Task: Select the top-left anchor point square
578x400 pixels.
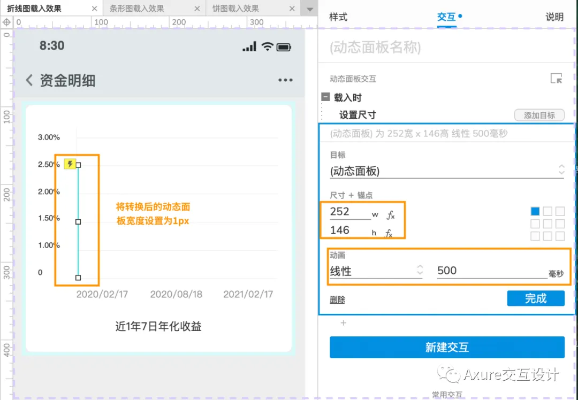Action: pyautogui.click(x=535, y=211)
